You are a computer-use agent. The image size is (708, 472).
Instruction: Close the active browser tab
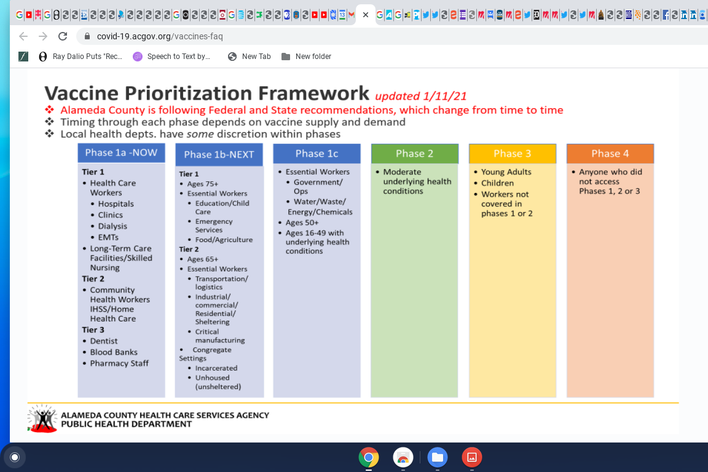click(x=365, y=15)
